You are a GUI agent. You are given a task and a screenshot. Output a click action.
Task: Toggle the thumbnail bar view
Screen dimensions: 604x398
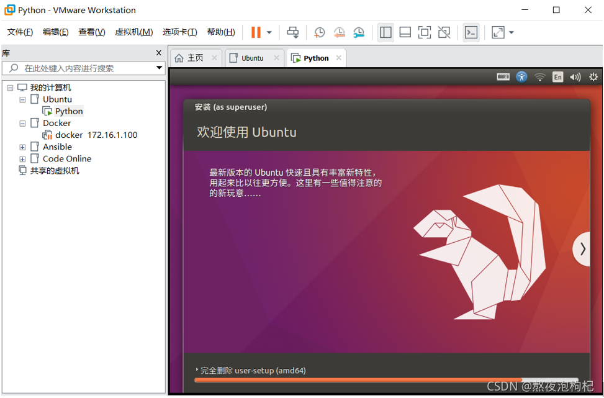pyautogui.click(x=405, y=32)
